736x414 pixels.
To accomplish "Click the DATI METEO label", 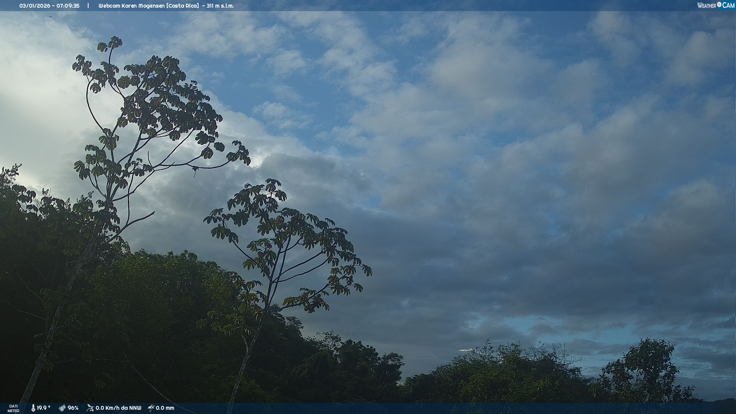I will 13,408.
